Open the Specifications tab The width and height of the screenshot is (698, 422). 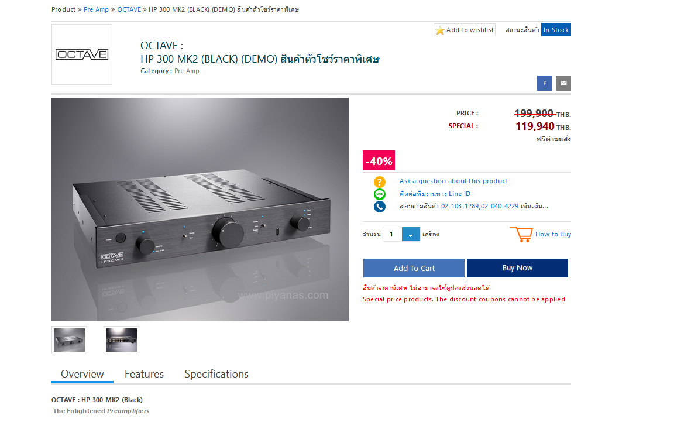(216, 374)
